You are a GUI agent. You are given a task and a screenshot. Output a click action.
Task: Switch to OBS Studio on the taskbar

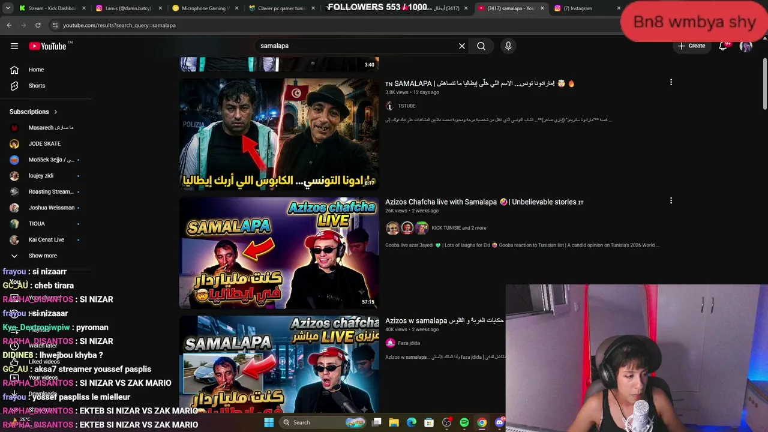click(x=446, y=422)
